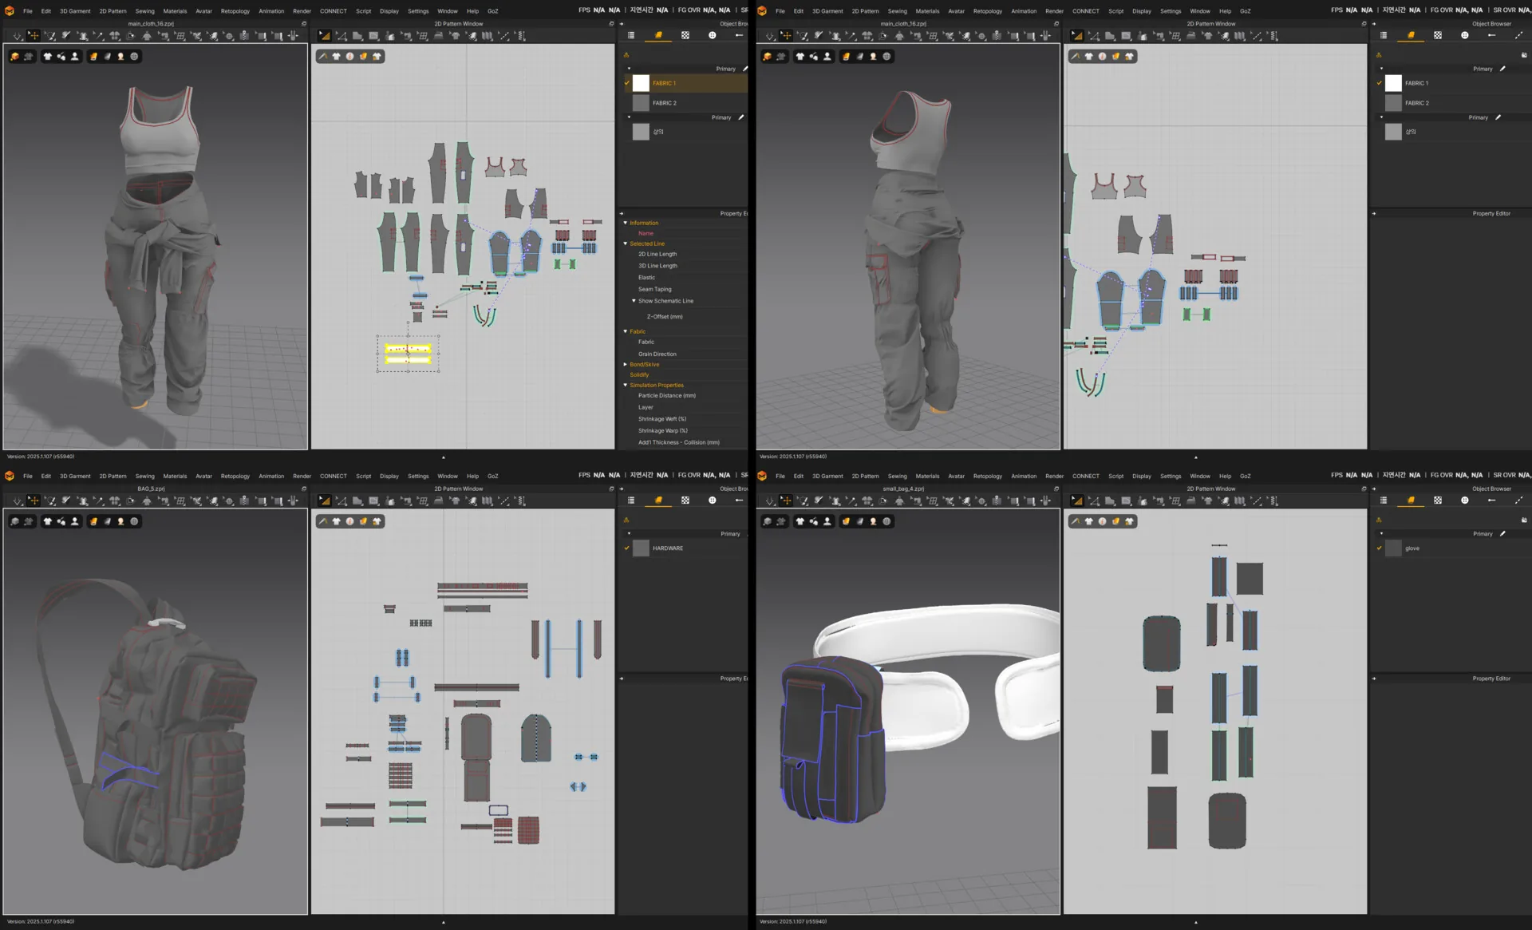Toggle the checkmark beside glove fabric

coord(1380,548)
